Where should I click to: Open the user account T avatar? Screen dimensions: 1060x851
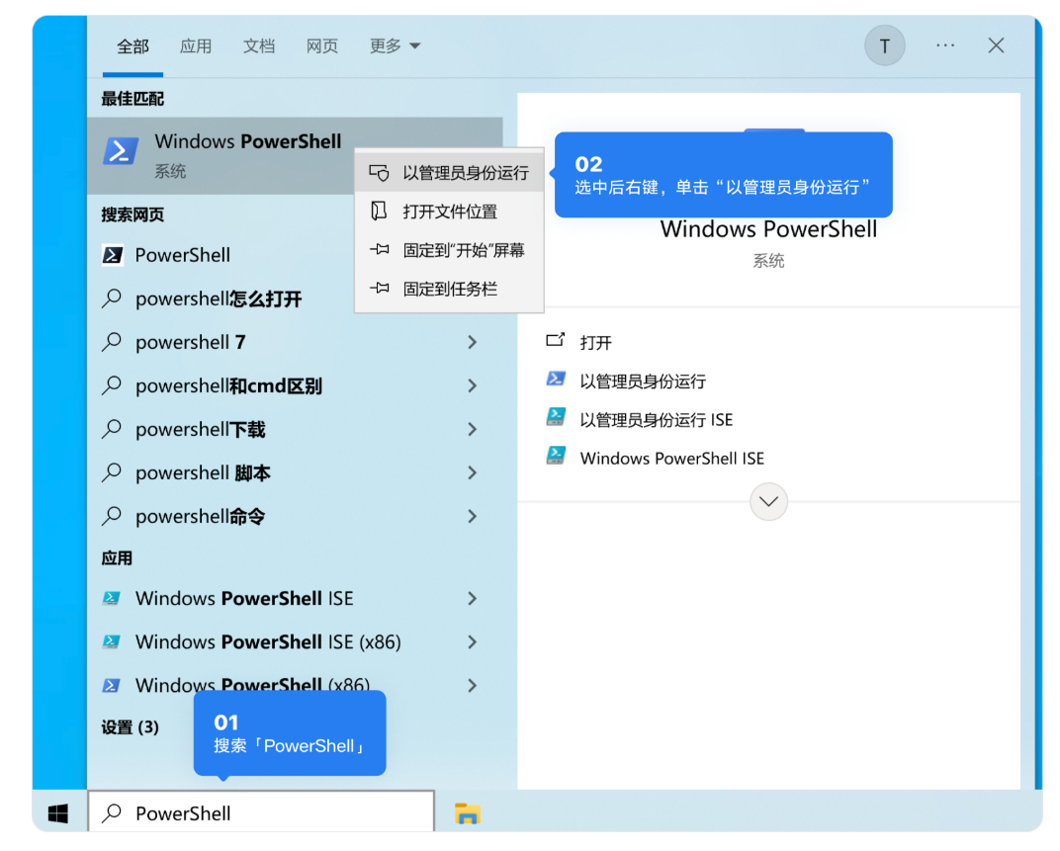tap(885, 45)
